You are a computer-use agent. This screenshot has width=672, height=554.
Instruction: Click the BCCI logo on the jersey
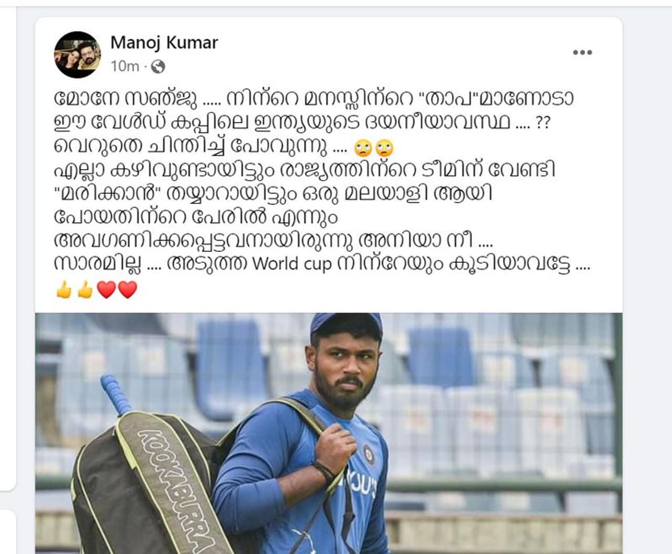(x=368, y=454)
